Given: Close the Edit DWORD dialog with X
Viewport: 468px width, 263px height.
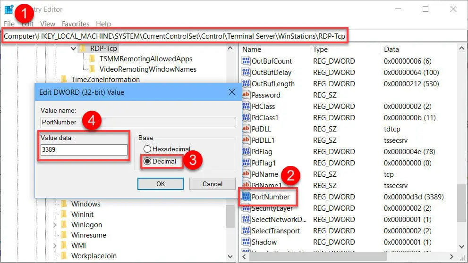Looking at the screenshot, I should [x=231, y=92].
